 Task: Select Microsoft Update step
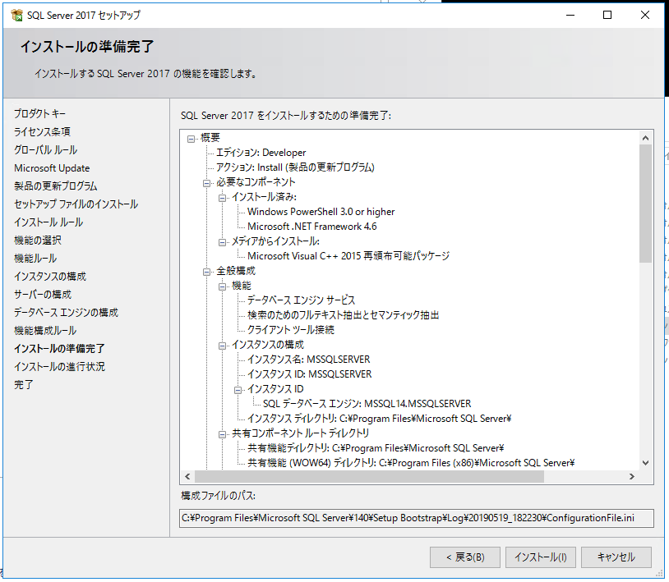52,167
